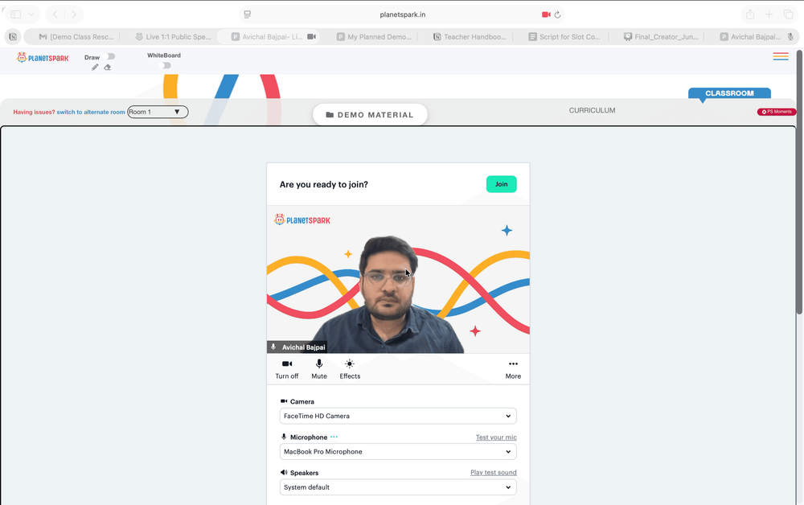
Task: Mute the microphone
Action: [319, 369]
